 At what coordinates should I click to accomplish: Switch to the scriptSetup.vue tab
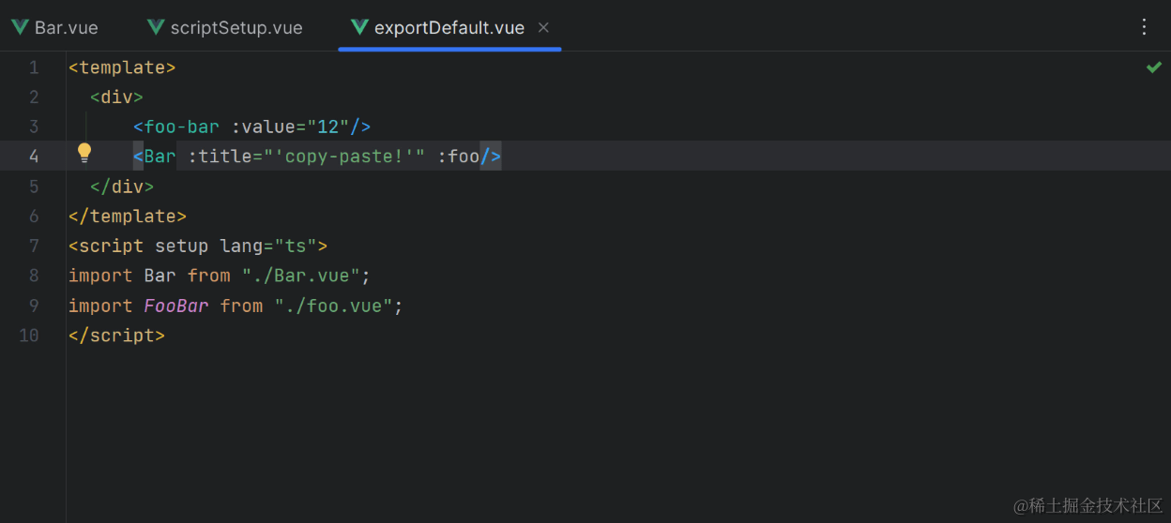click(x=225, y=27)
